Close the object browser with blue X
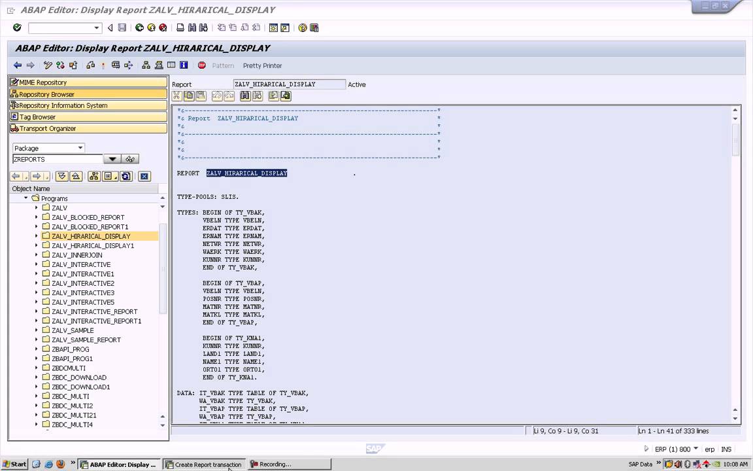The width and height of the screenshot is (753, 471). [x=144, y=177]
